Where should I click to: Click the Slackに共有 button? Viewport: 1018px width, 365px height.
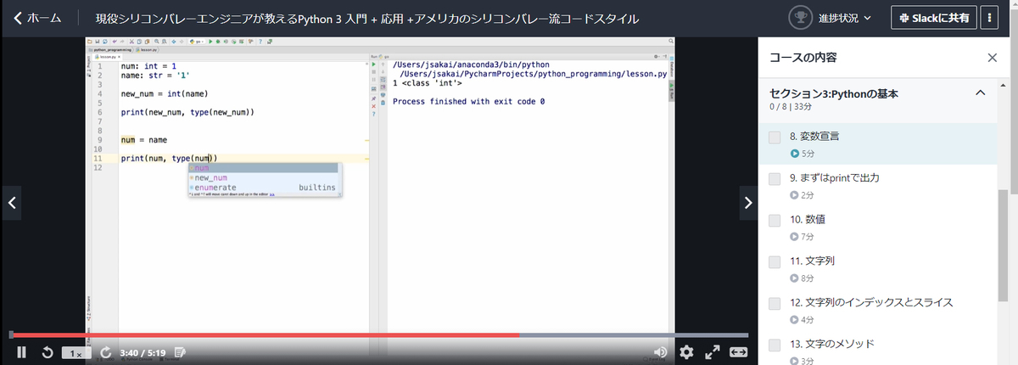933,18
